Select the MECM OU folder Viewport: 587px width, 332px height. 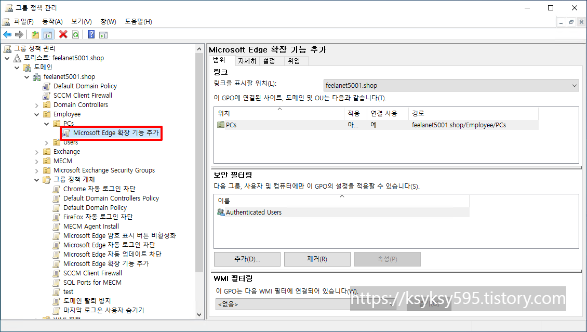pyautogui.click(x=62, y=161)
